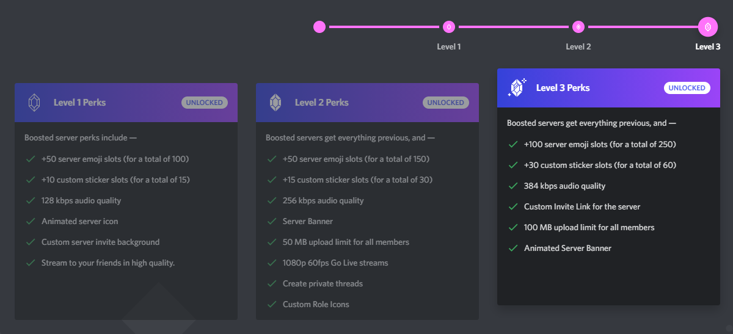Click checkmark beside '+30 custom sticker slots'
This screenshot has height=334, width=733.
point(512,165)
